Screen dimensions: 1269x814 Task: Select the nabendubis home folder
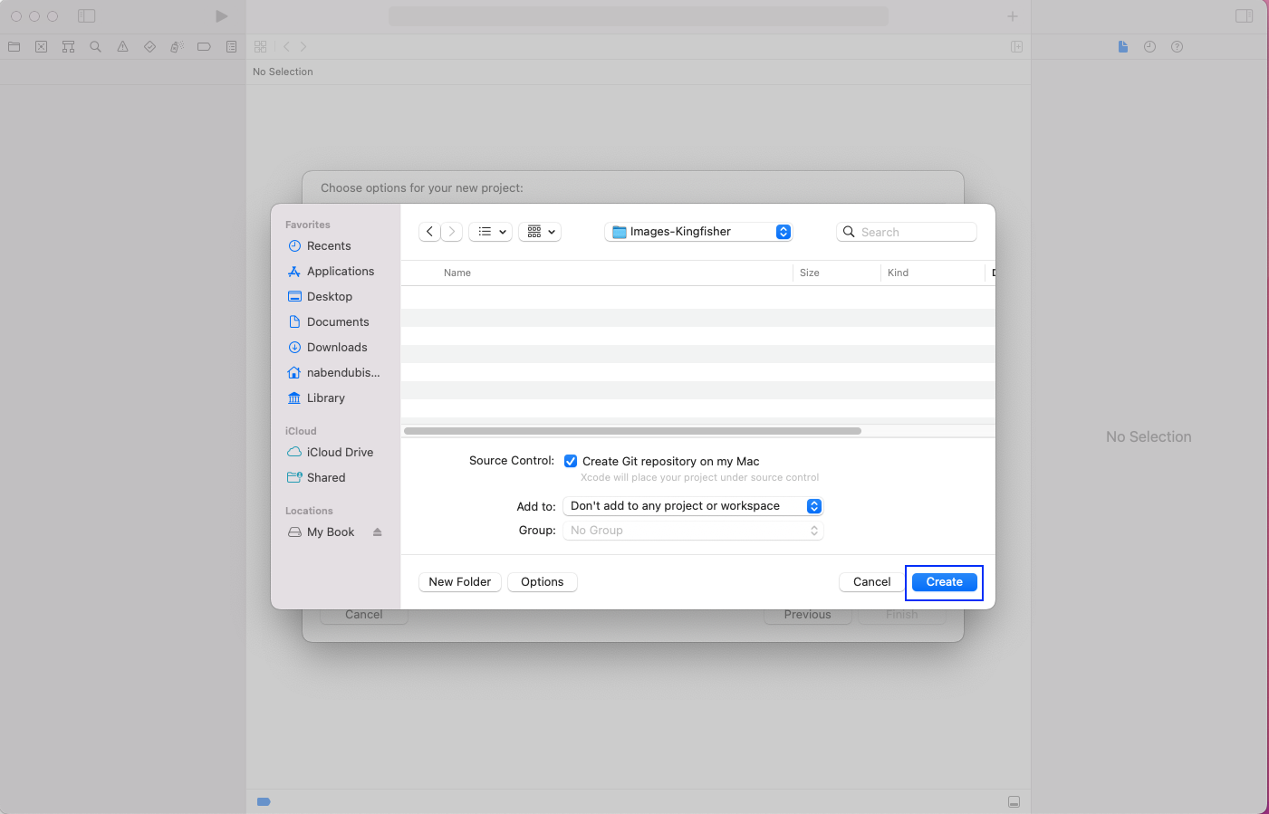[x=335, y=373]
